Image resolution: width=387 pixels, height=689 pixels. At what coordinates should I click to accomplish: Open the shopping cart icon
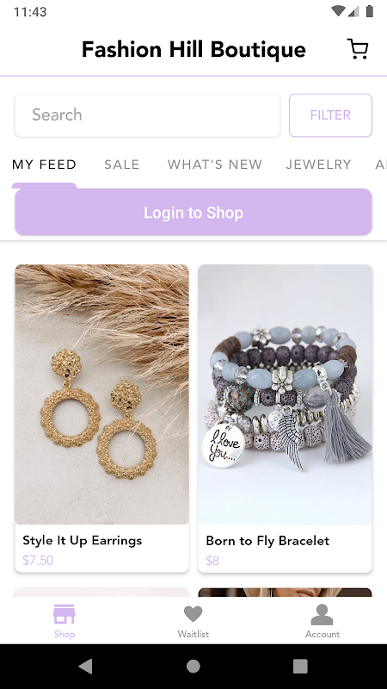[x=358, y=49]
